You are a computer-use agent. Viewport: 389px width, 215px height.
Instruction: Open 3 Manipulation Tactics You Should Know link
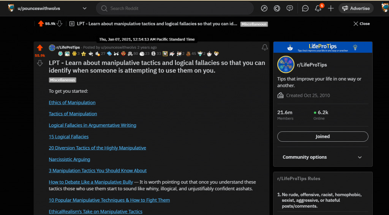[98, 171]
